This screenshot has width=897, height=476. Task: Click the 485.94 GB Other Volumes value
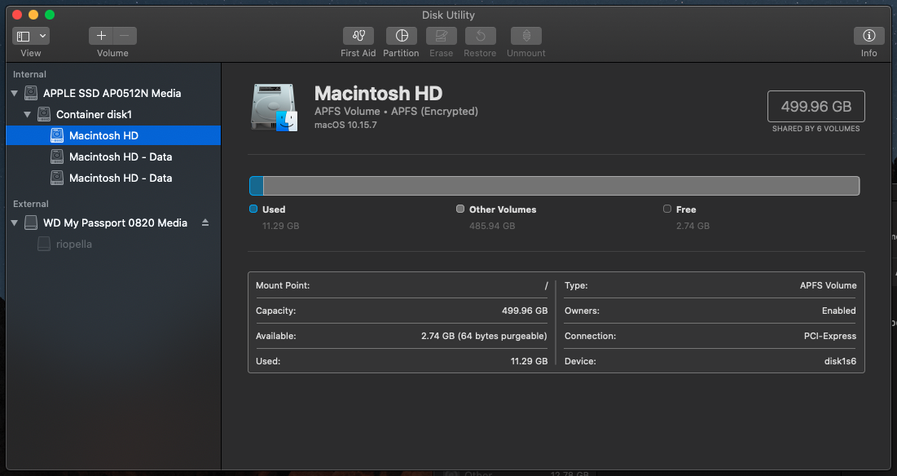(x=492, y=226)
